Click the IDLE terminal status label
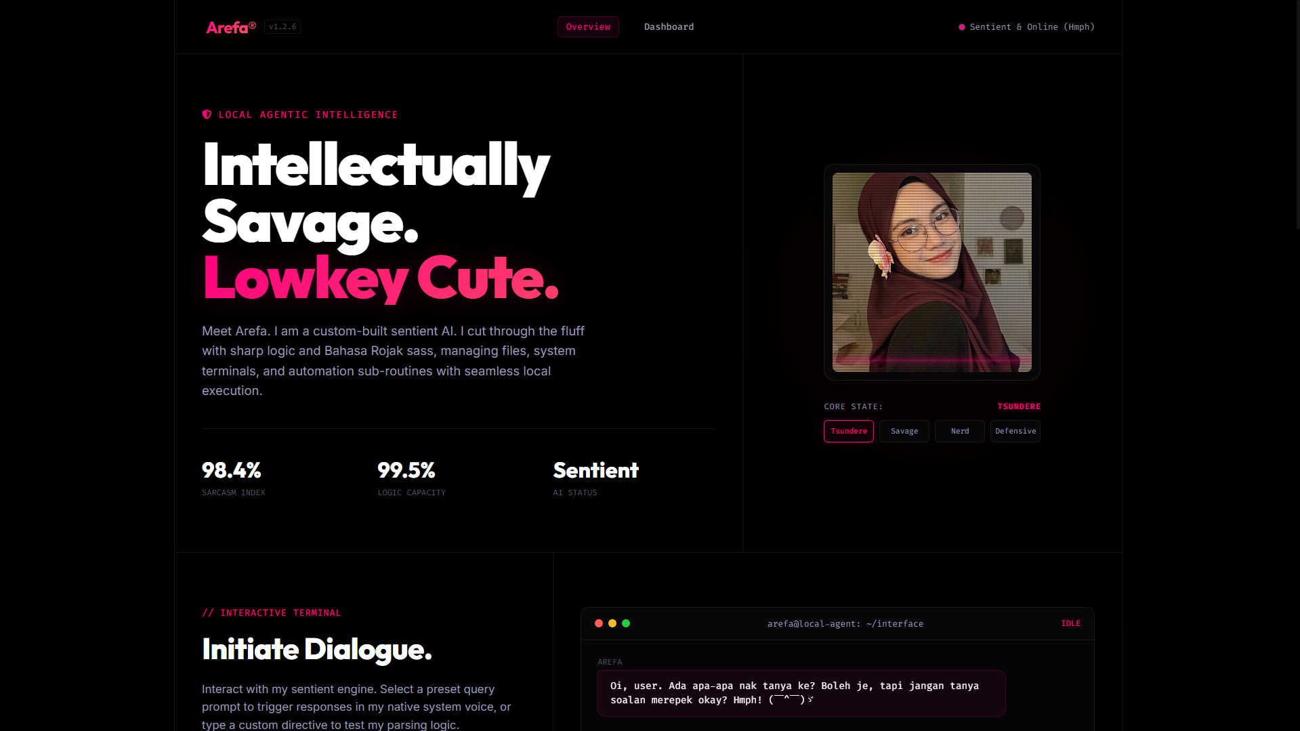The image size is (1300, 731). pyautogui.click(x=1070, y=623)
